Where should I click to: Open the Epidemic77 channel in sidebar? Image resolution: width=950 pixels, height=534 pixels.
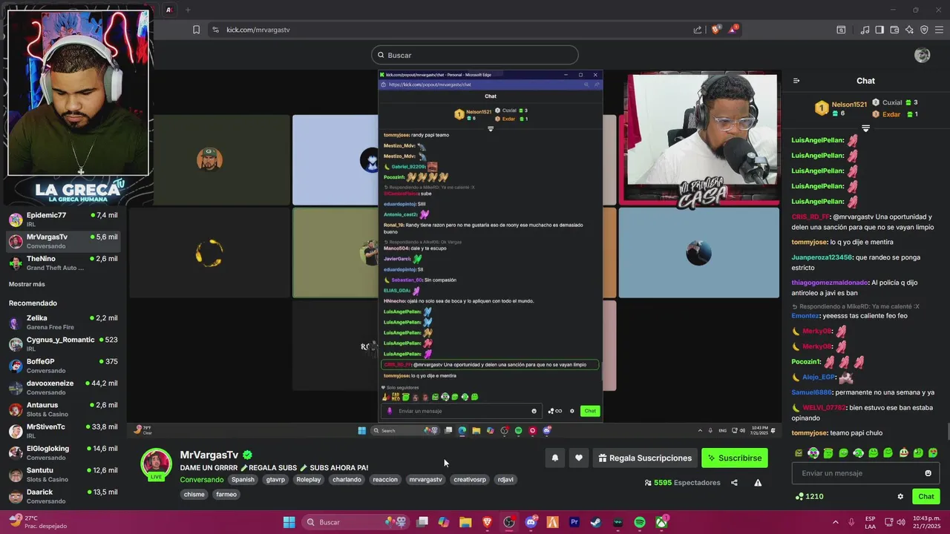click(63, 220)
